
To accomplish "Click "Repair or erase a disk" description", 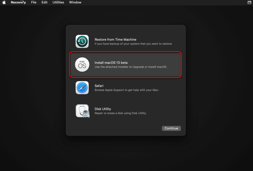I will [x=120, y=113].
